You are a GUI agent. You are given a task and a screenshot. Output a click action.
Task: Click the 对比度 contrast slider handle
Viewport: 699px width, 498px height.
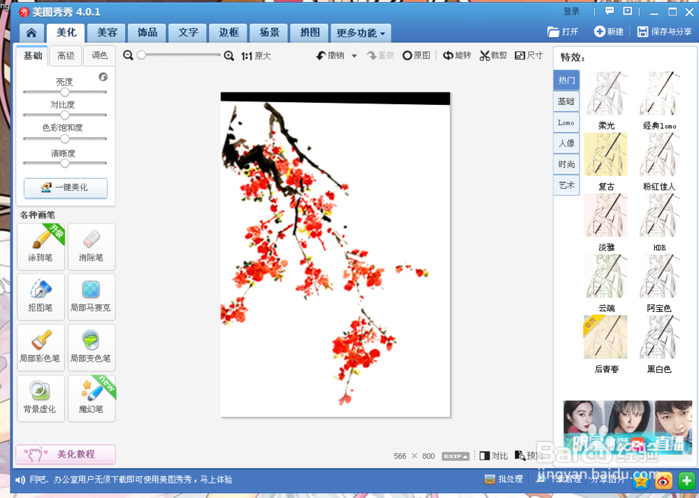point(64,115)
